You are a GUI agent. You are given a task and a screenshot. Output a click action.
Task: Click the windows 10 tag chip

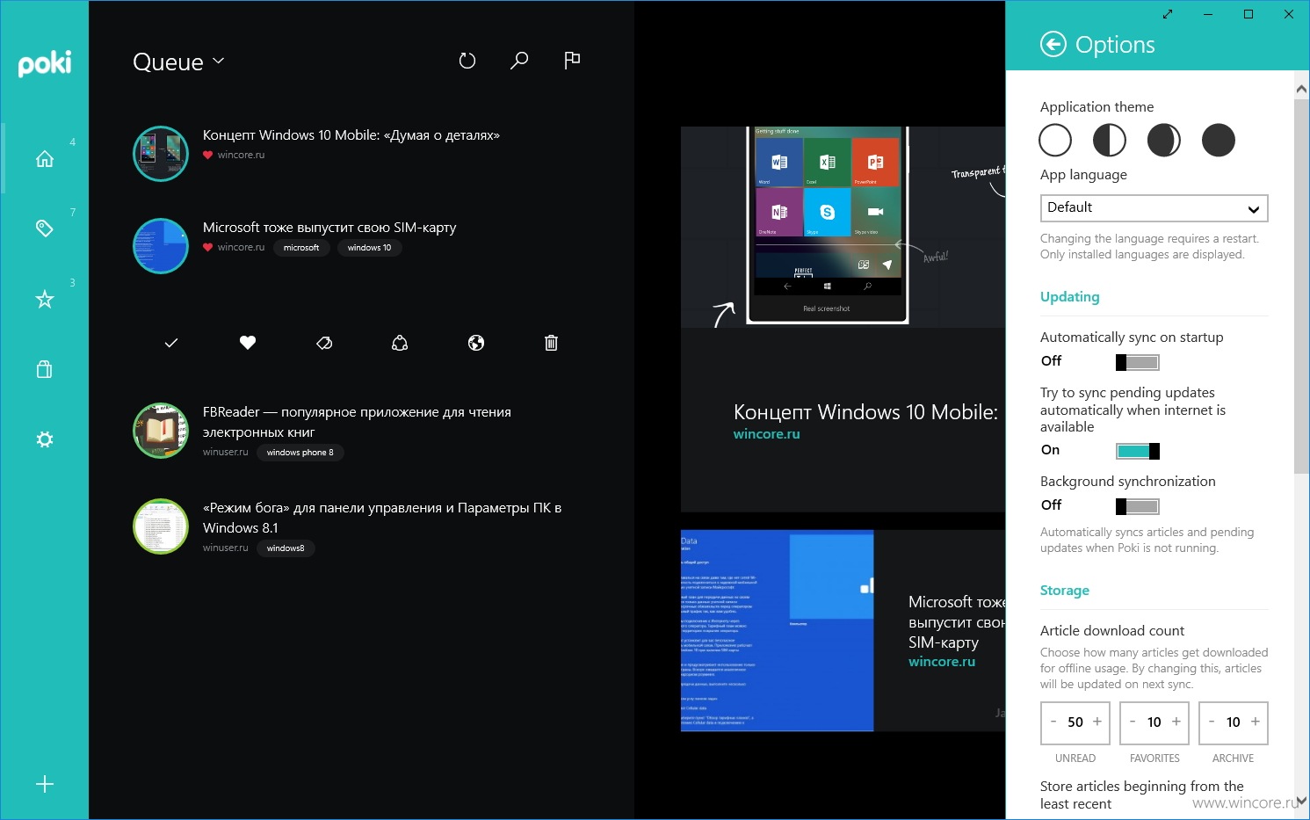369,248
